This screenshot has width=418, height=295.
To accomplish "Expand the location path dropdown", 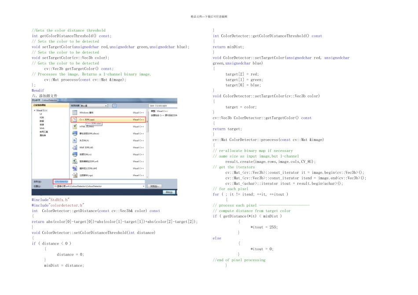I will tap(144, 186).
